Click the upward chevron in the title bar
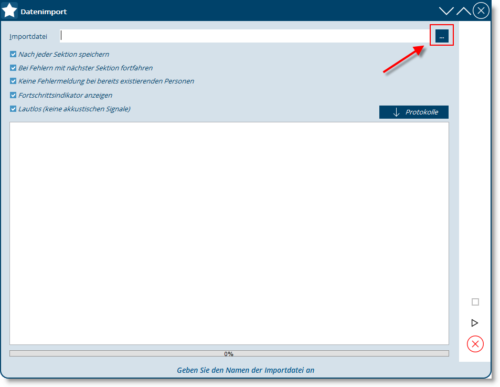The width and height of the screenshot is (500, 387). pos(464,11)
